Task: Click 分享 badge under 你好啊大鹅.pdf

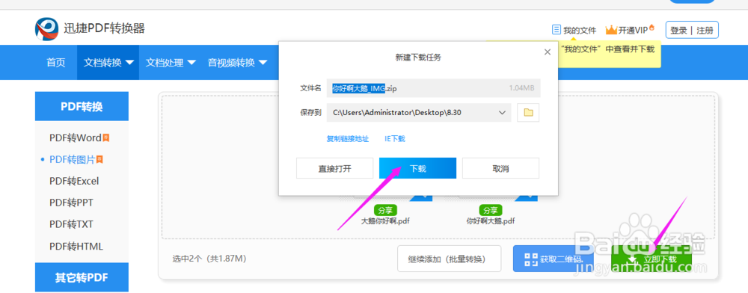Action: [491, 210]
